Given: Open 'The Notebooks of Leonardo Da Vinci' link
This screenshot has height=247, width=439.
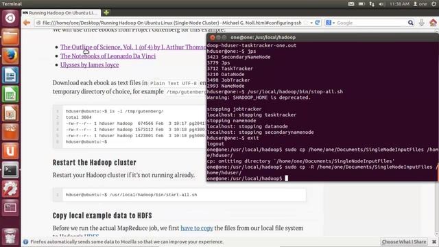Looking at the screenshot, I should (x=108, y=56).
